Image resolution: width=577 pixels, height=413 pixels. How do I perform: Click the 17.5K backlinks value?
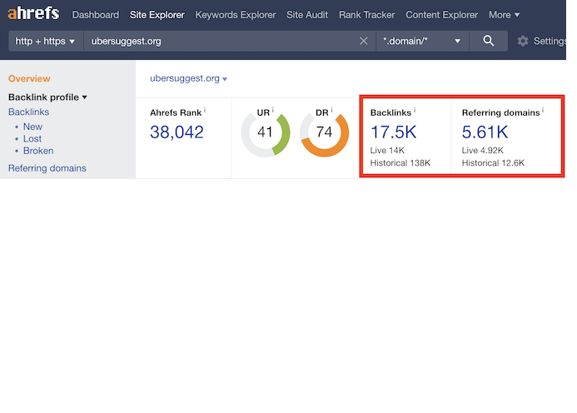(x=393, y=132)
